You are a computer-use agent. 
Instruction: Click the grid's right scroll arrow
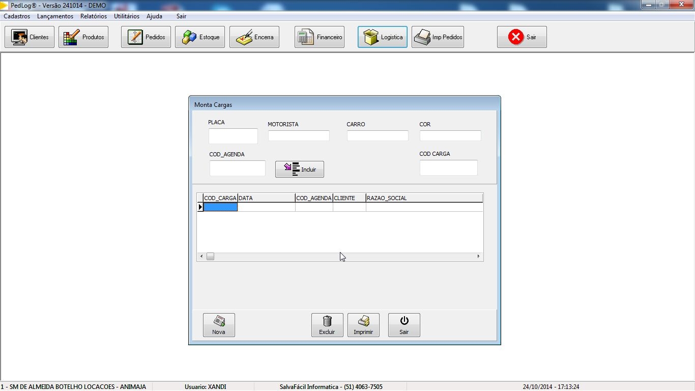(478, 256)
